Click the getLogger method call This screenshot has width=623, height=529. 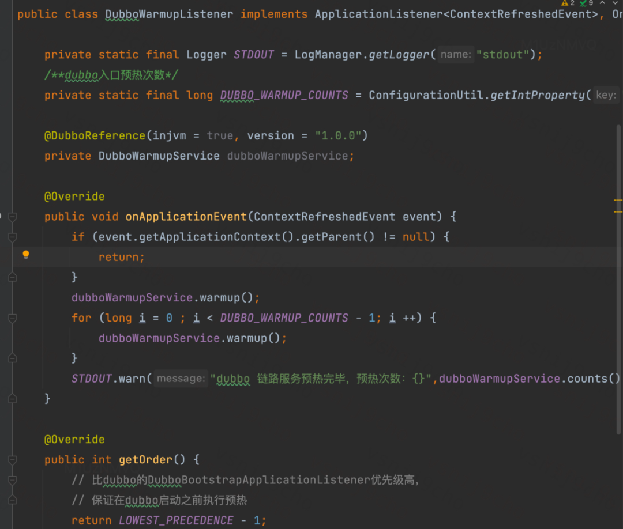[399, 55]
